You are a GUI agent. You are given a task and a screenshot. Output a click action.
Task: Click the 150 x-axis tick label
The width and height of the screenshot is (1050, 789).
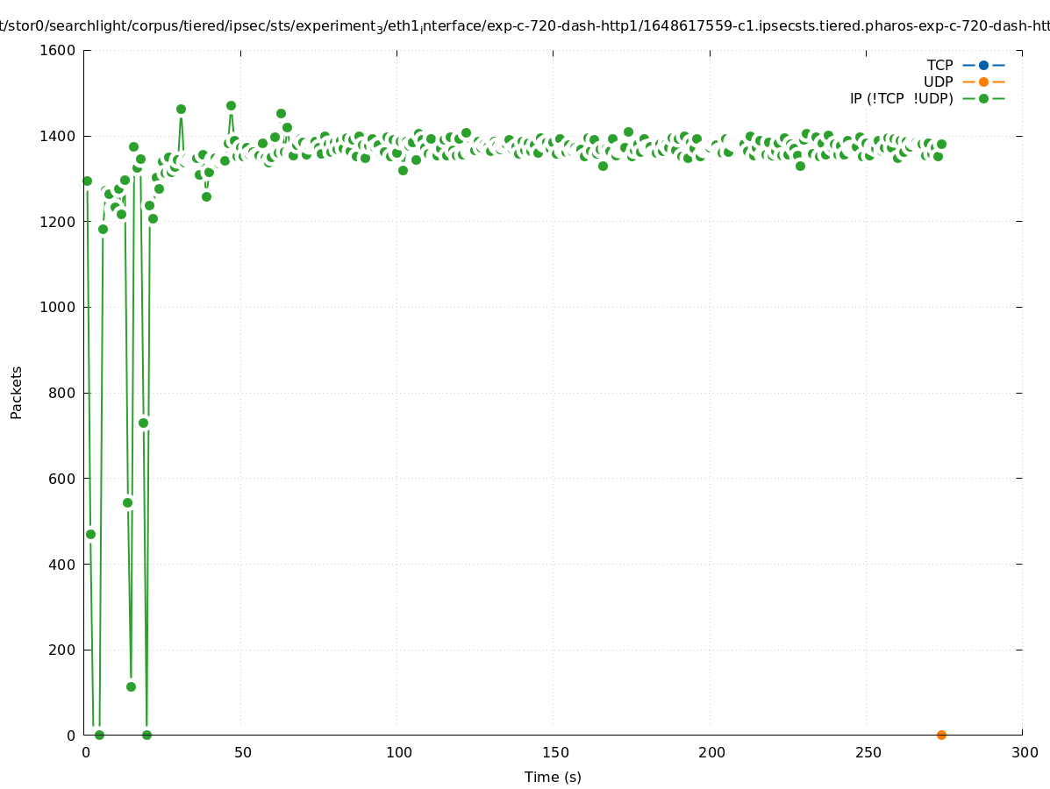554,752
